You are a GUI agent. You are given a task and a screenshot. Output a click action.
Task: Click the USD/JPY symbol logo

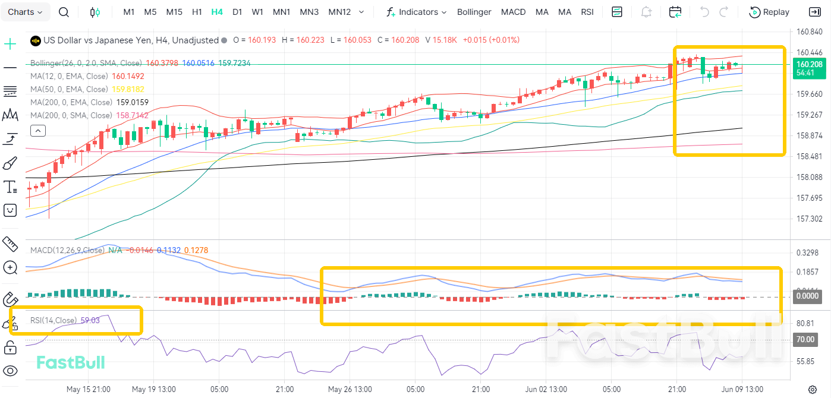coord(36,40)
